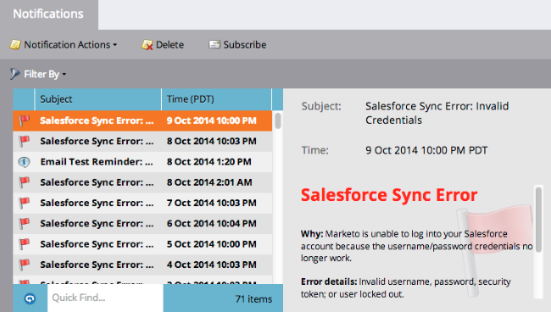Click the Notification Actions notepad icon
Screen dimensions: 551x312
coord(15,45)
